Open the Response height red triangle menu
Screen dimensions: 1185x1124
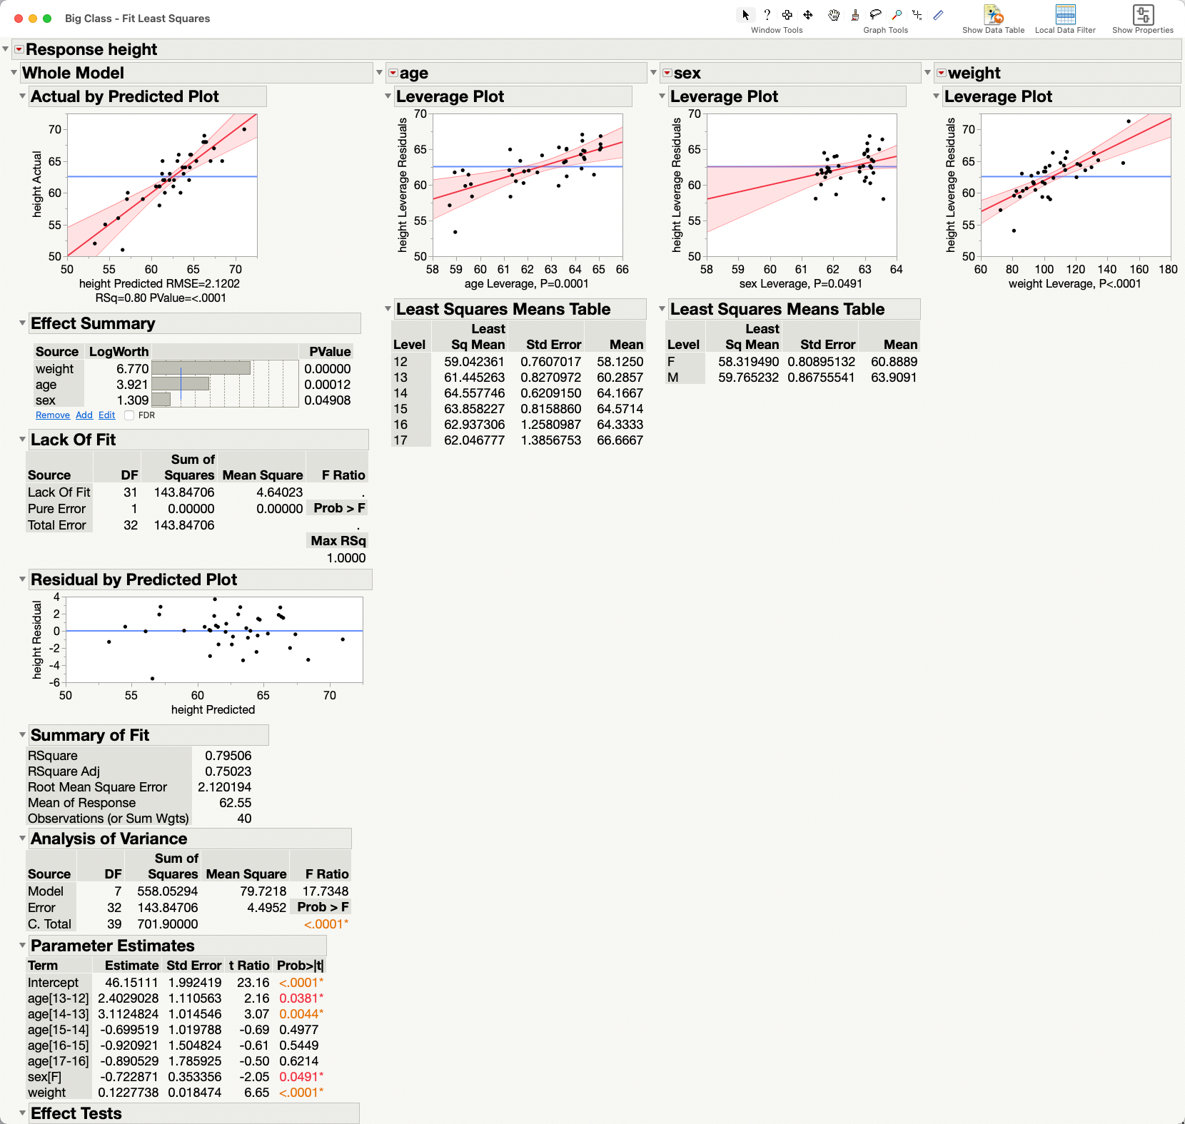pos(18,49)
